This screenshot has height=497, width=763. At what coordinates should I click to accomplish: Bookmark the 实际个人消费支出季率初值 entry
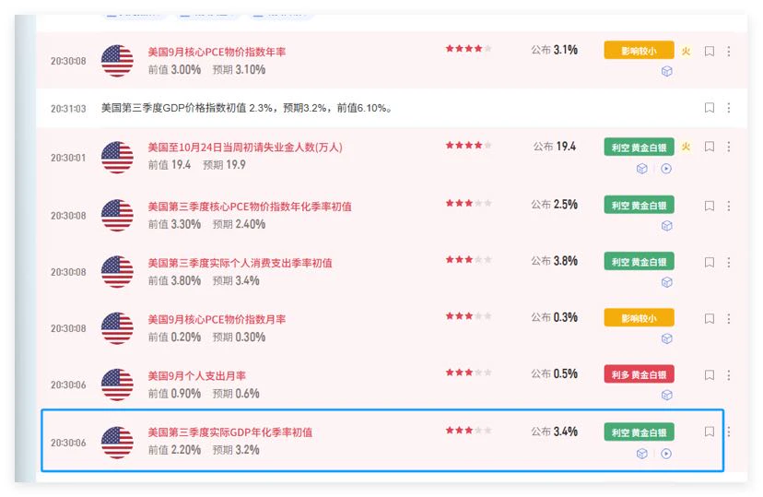[x=710, y=263]
